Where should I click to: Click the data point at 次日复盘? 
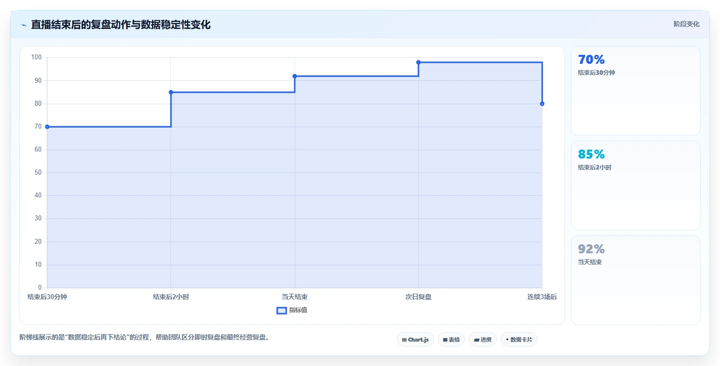point(418,62)
